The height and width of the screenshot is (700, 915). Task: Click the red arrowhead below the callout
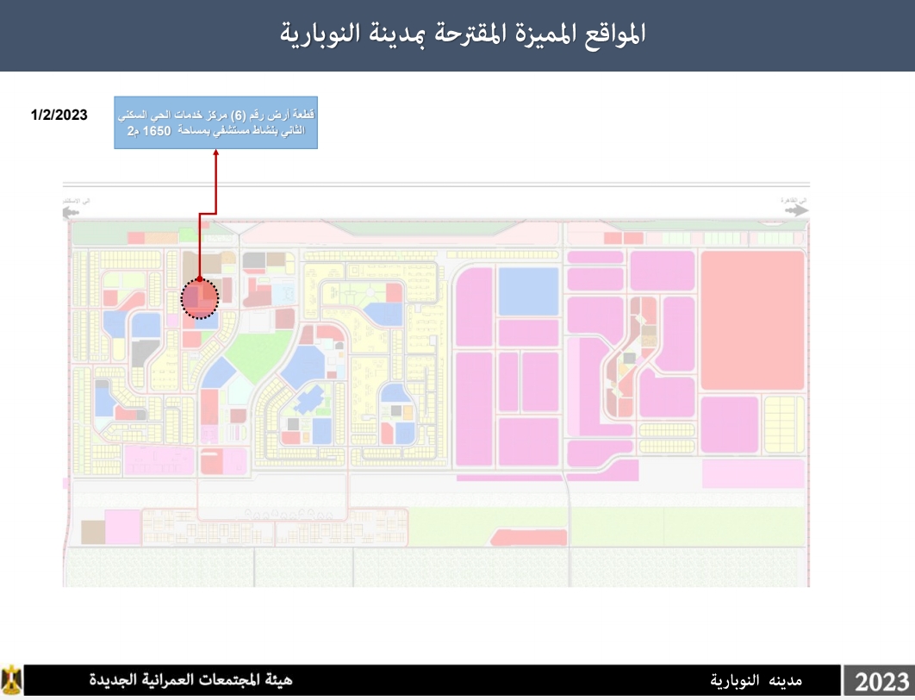click(216, 154)
